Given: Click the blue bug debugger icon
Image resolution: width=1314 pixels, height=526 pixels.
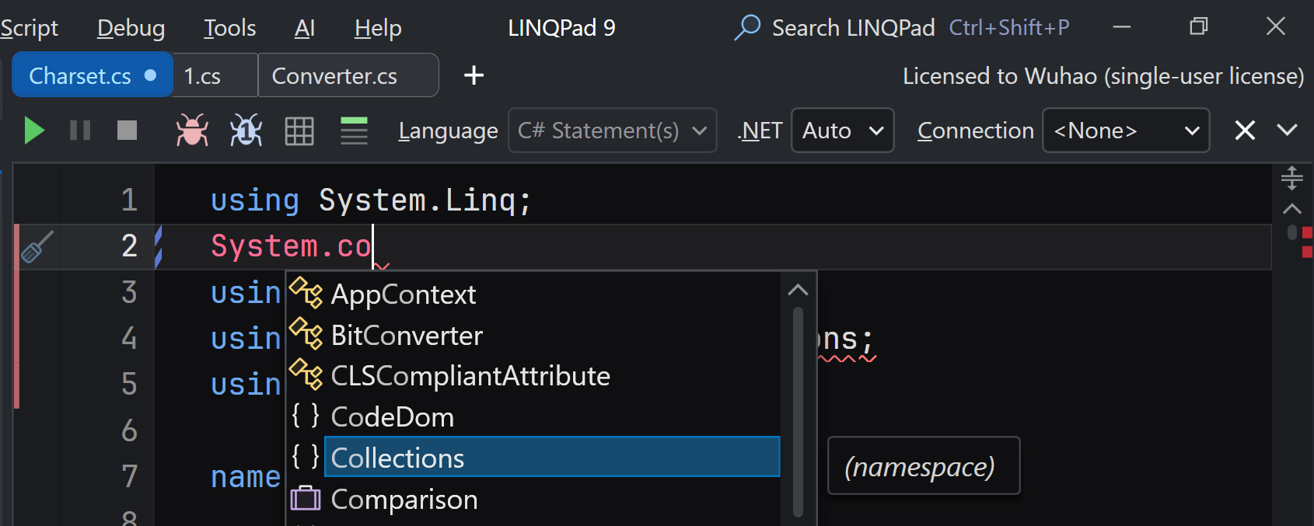Looking at the screenshot, I should tap(246, 131).
